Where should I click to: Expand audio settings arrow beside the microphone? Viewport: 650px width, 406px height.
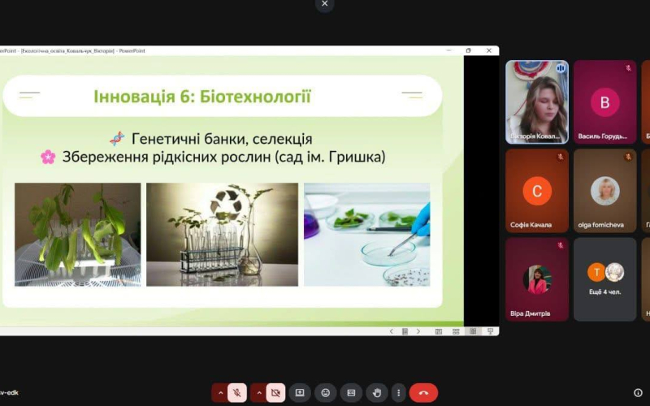pos(219,393)
